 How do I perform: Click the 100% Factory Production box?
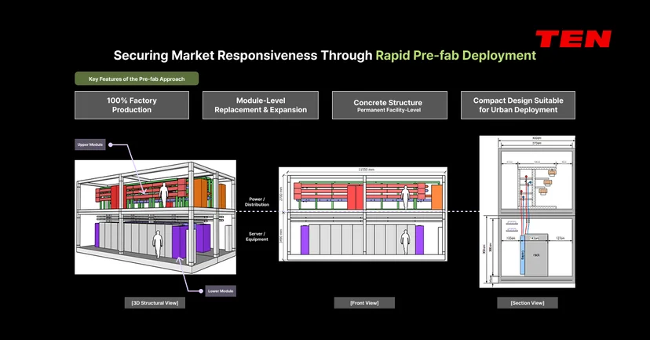[132, 105]
